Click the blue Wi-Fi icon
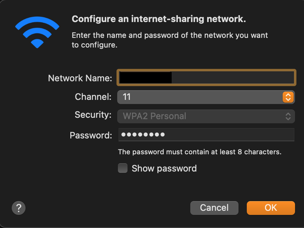 tap(38, 32)
